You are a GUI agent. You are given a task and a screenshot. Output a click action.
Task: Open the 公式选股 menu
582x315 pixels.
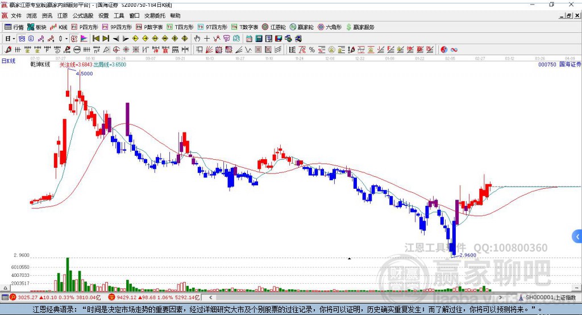click(83, 15)
